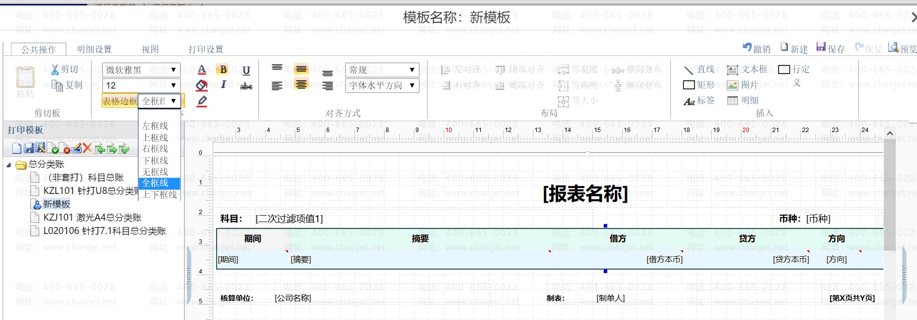Click the 复制 (copy) icon
917x320 pixels.
57,85
